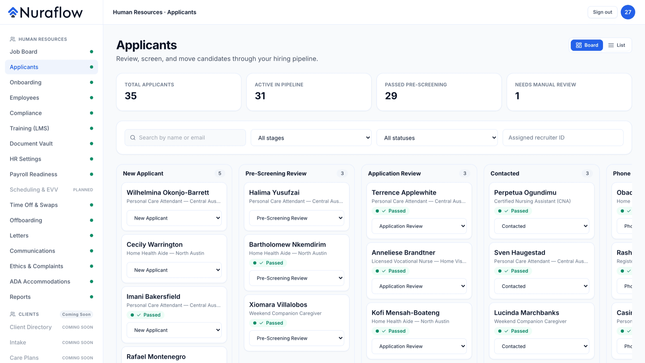Open Employees section
Screen dimensions: 645x363
coord(51,98)
